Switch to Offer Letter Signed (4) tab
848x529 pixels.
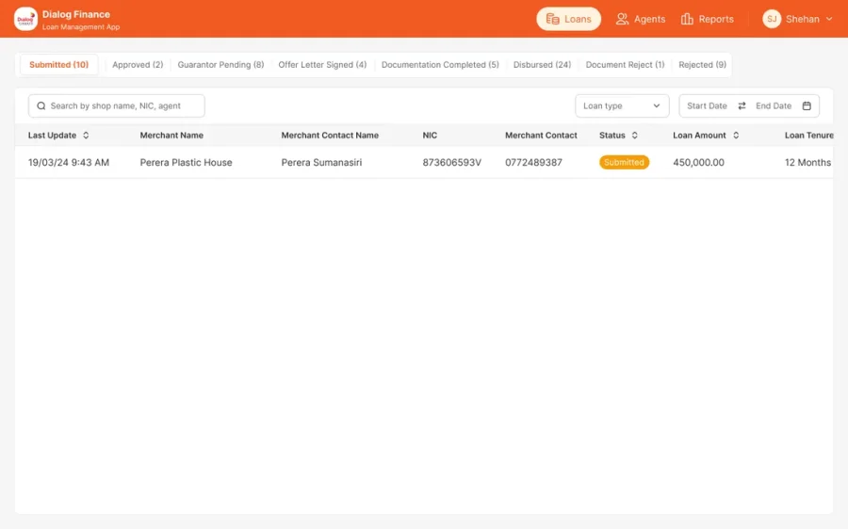[x=322, y=64]
